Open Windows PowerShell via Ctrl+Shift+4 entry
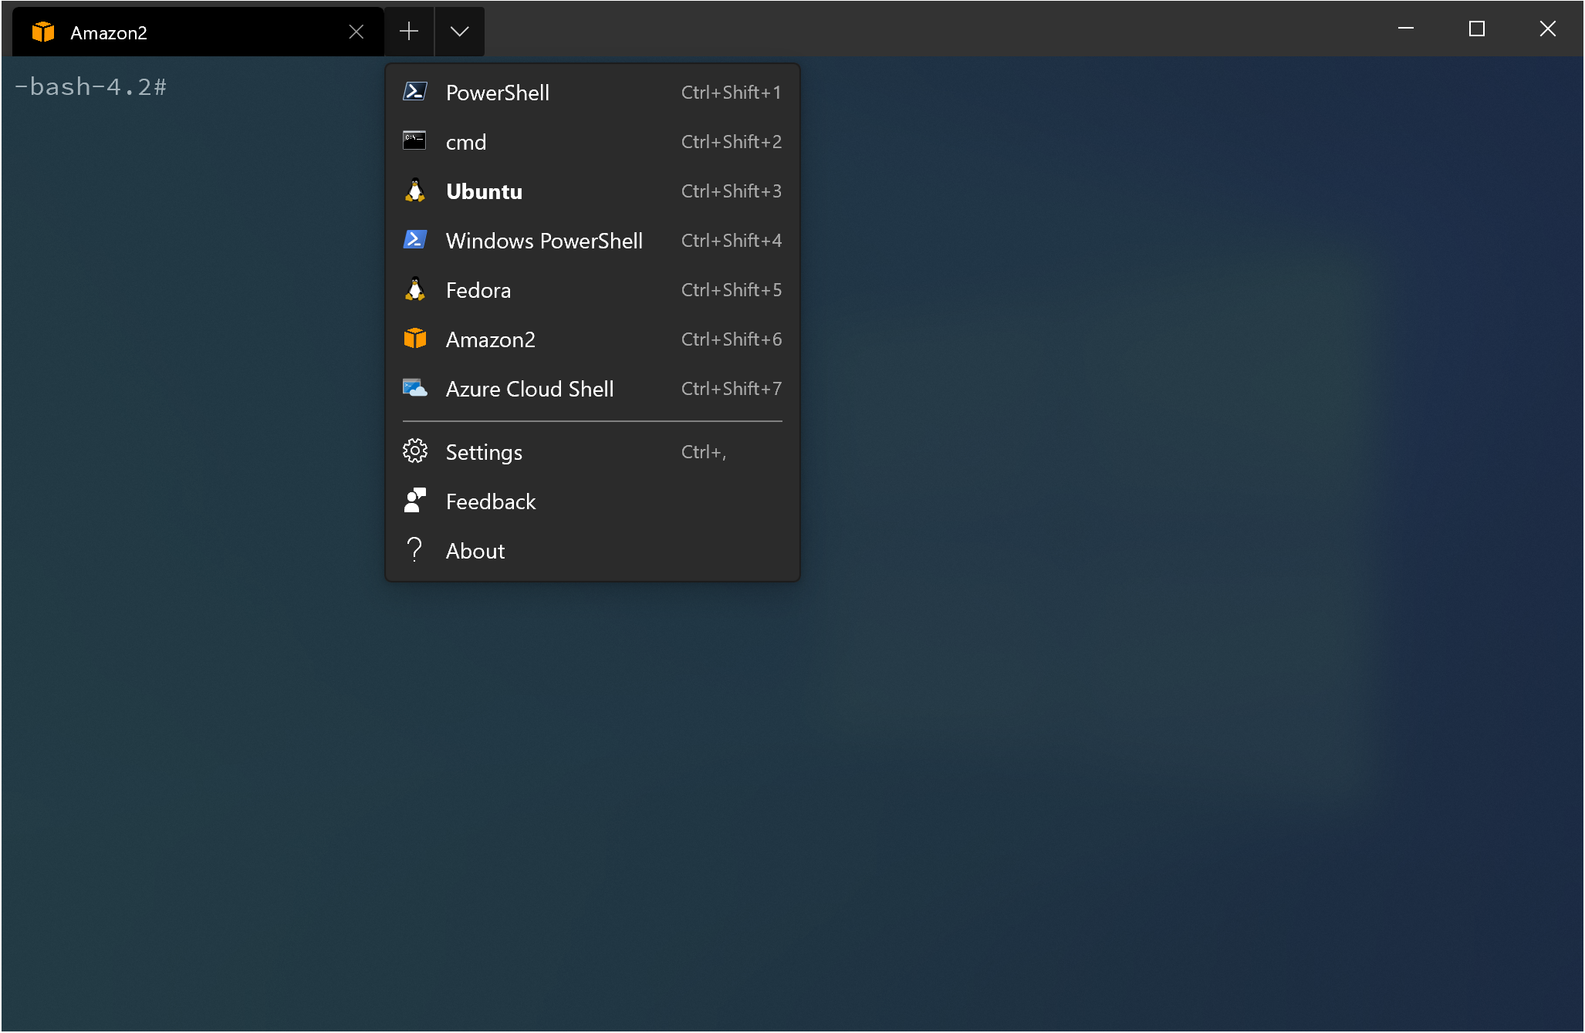Image resolution: width=1585 pixels, height=1033 pixels. [x=731, y=241]
